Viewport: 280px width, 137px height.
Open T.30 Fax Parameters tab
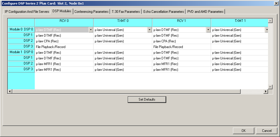tap(126, 12)
